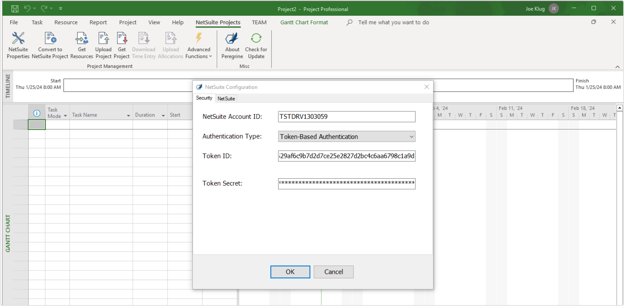Click Feb 11, '24 timescale header
The height and width of the screenshot is (306, 624).
point(510,108)
